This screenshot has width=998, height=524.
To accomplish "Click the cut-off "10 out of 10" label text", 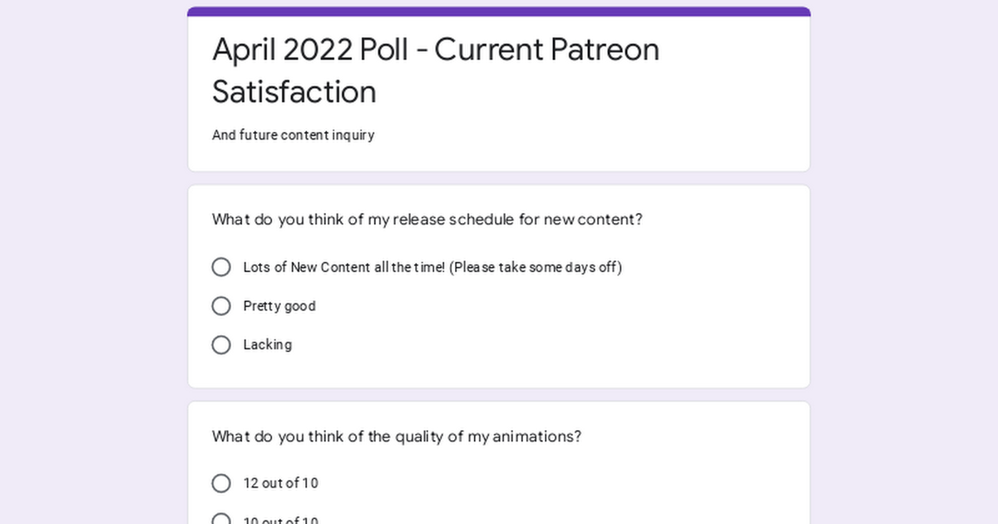I will tap(280, 520).
